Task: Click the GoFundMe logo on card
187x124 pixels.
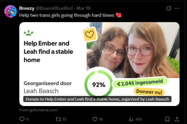Action: (x=28, y=33)
